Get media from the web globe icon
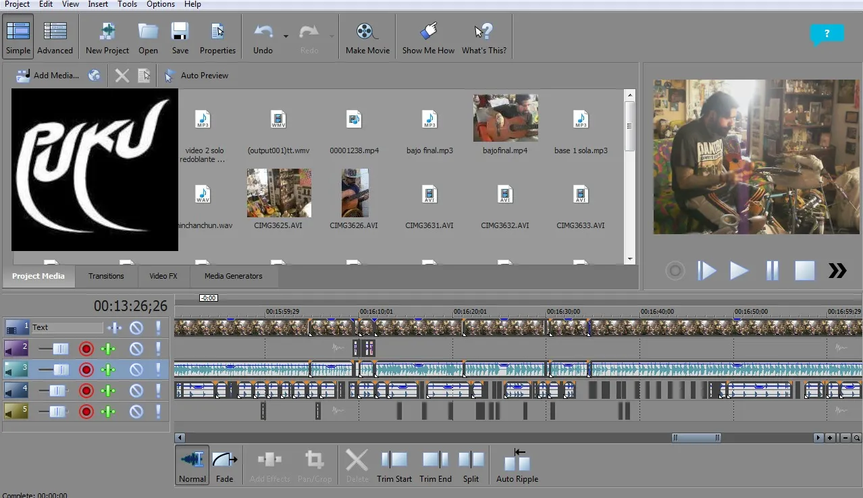Screen dimensions: 863x498 (x=95, y=76)
